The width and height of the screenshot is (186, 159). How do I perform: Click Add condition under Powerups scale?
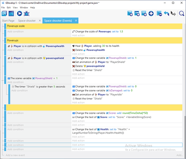point(16,31)
